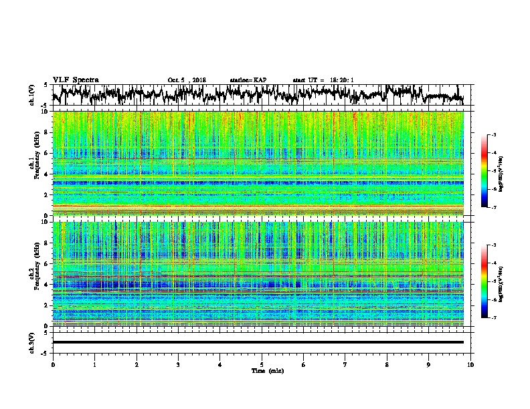Click the "-7" label on ch.2 color bar

tap(493, 318)
